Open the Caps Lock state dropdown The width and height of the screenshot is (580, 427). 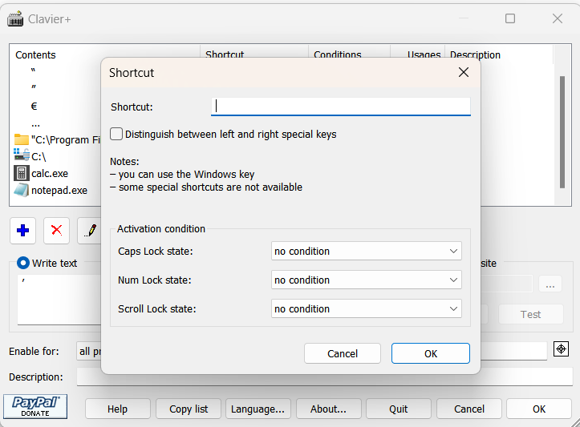(x=366, y=252)
